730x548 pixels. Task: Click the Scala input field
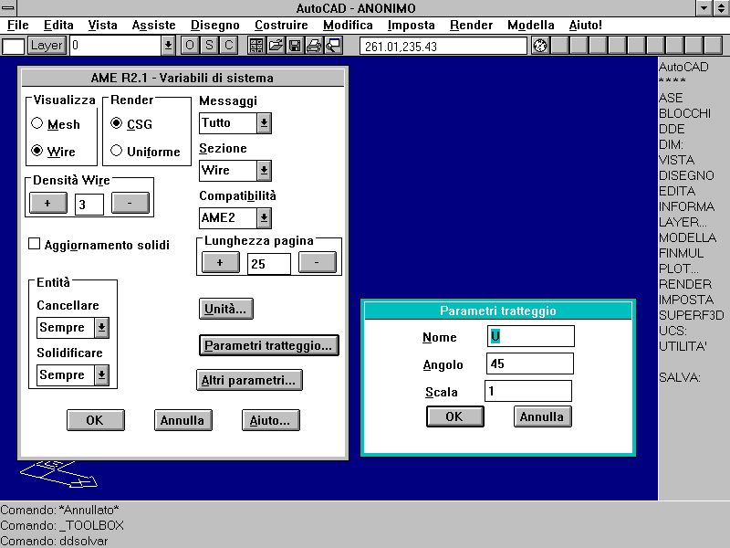coord(528,391)
